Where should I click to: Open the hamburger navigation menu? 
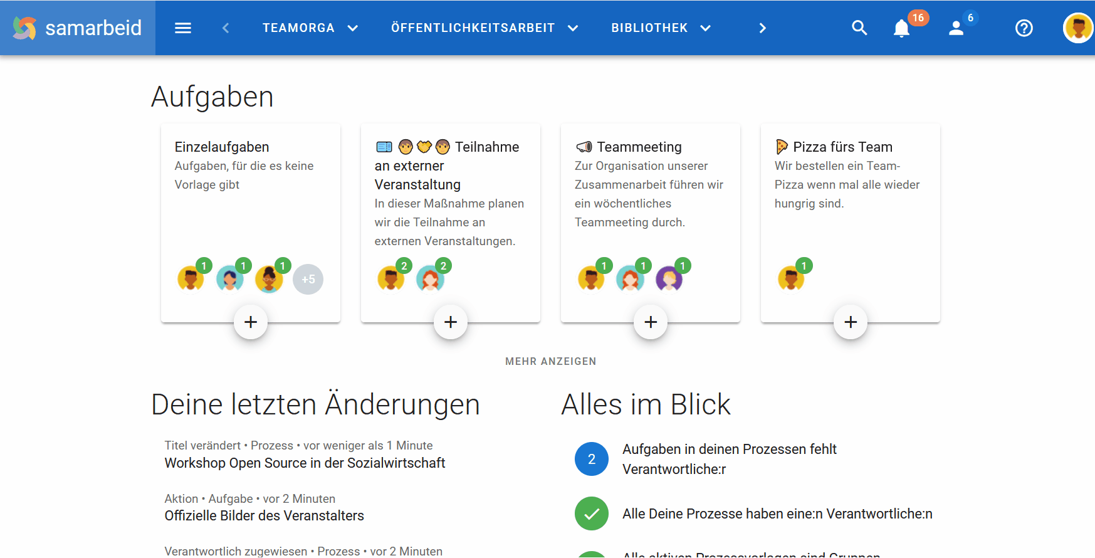pyautogui.click(x=183, y=28)
